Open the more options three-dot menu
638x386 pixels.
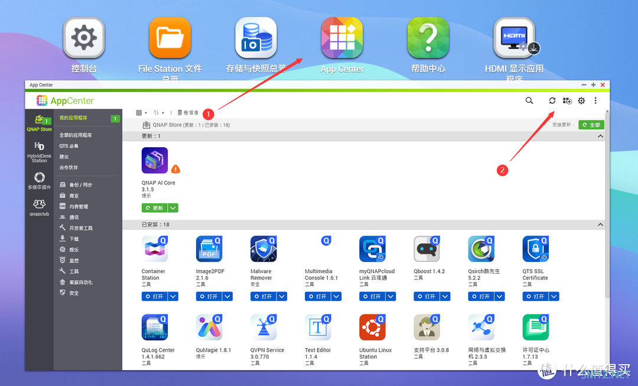595,100
